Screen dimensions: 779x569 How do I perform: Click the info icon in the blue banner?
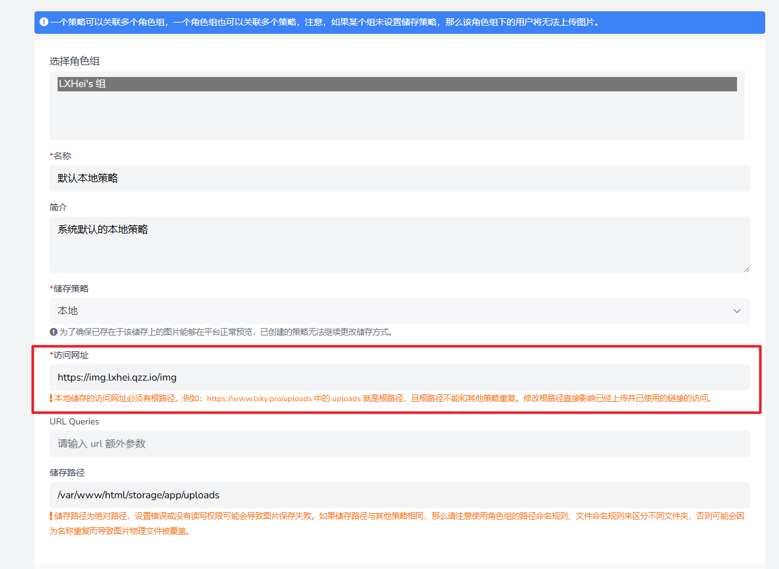click(x=44, y=22)
